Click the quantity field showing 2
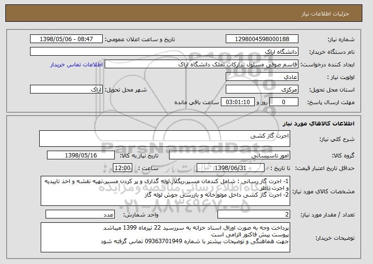This screenshot has width=373, height=264. pyautogui.click(x=254, y=214)
